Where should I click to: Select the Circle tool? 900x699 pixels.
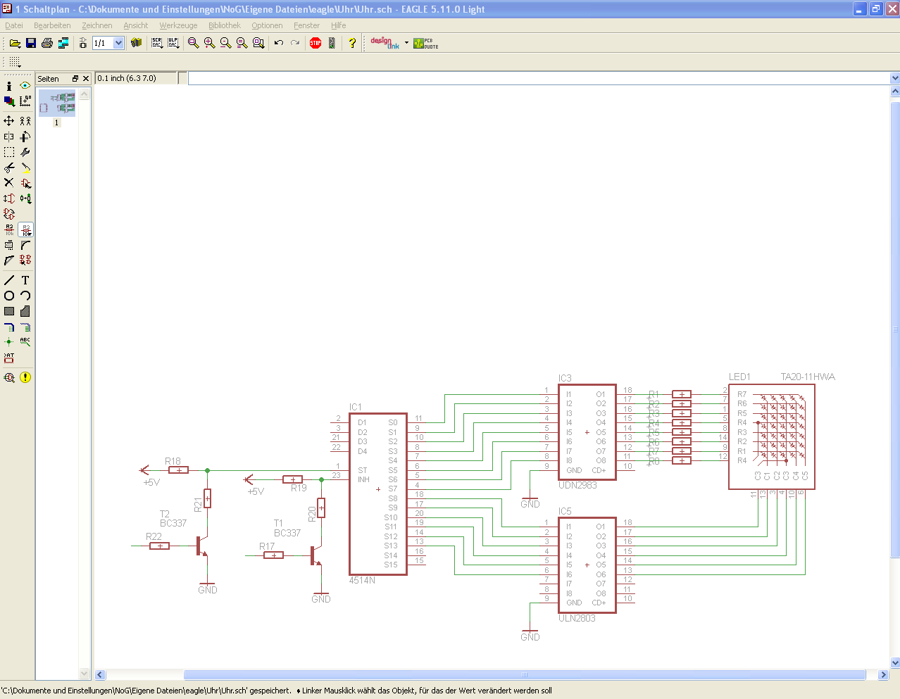tap(9, 296)
